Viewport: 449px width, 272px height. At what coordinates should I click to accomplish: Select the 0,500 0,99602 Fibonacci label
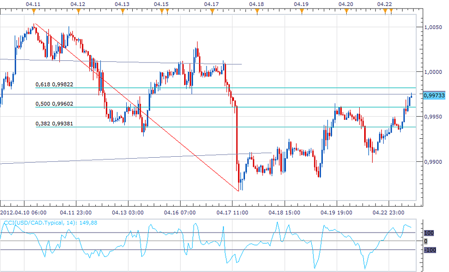tap(54, 104)
